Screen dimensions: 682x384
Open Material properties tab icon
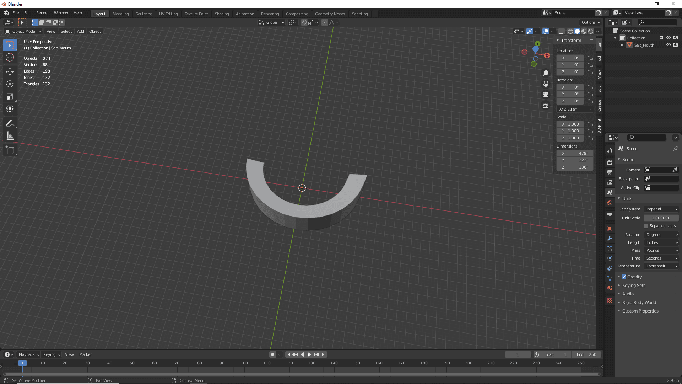pyautogui.click(x=610, y=288)
